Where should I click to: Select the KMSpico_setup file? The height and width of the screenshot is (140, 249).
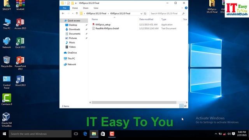pyautogui.click(x=103, y=24)
